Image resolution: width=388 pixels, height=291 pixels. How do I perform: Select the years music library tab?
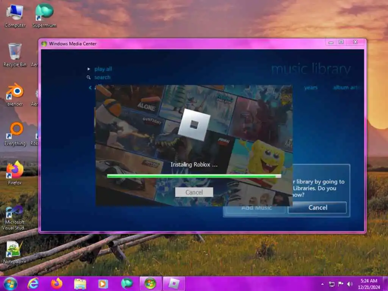311,88
